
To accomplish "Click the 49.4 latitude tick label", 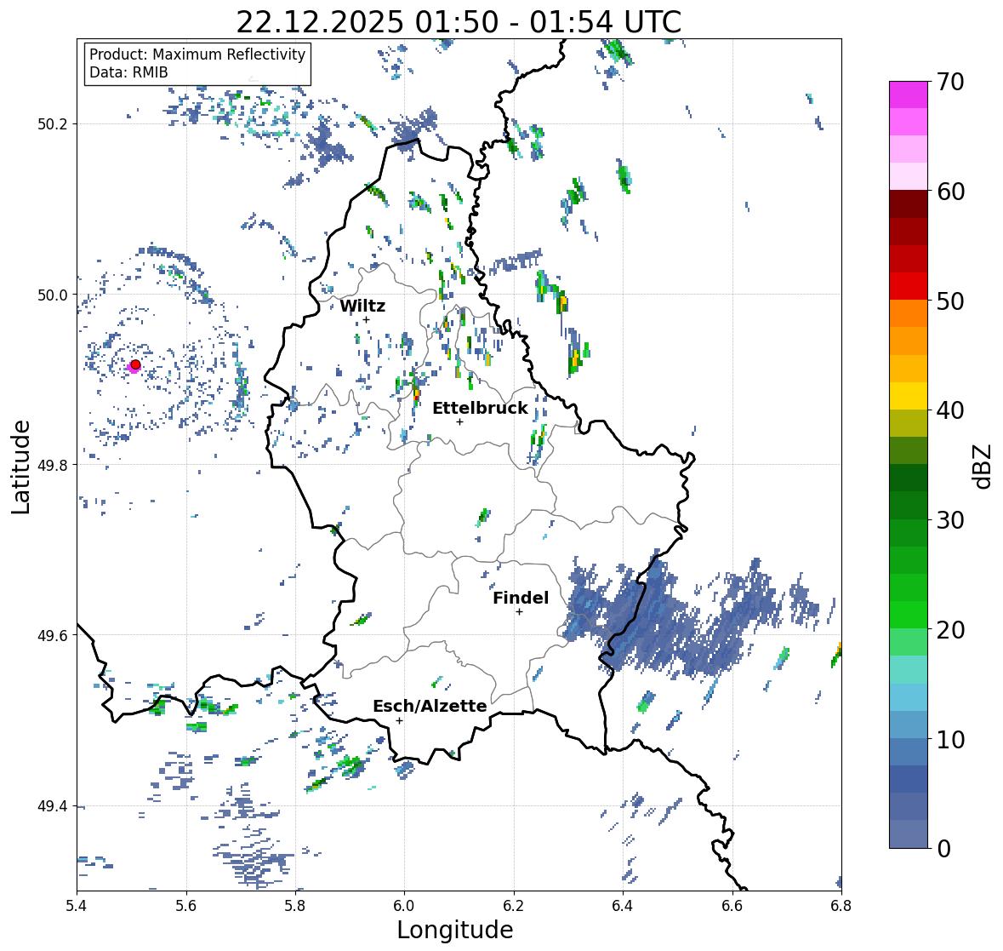I will pos(53,806).
